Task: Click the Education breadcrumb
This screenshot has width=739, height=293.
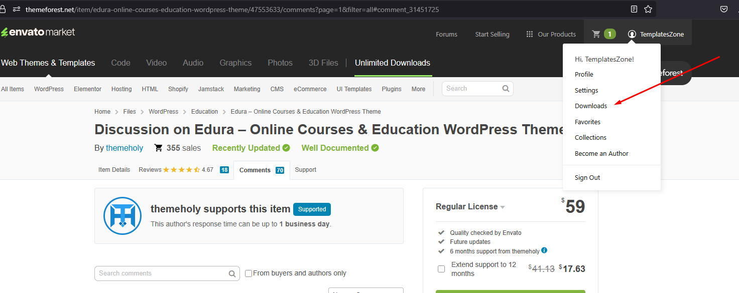Action: (204, 112)
